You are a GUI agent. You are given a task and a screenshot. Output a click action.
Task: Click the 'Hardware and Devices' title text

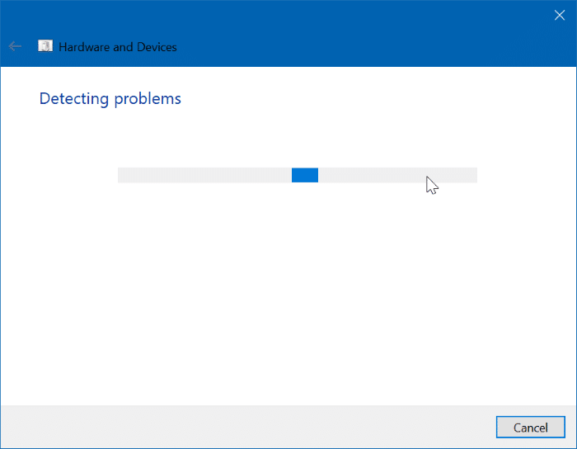coord(118,47)
